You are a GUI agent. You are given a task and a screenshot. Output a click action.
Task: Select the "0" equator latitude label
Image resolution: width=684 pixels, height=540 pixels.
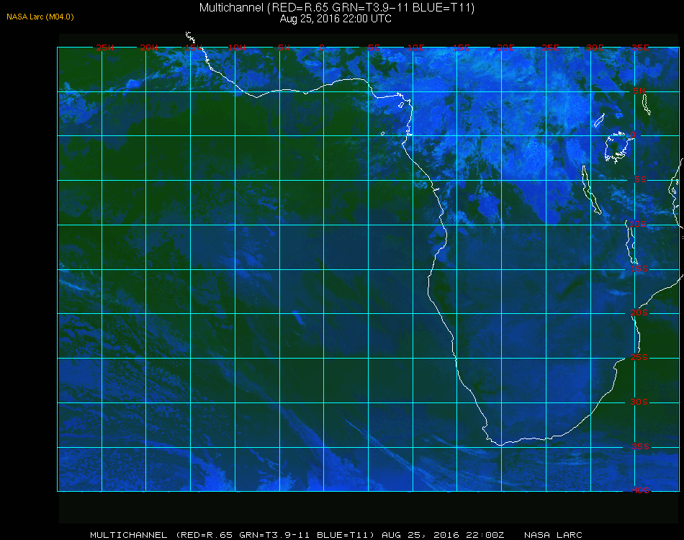point(633,135)
